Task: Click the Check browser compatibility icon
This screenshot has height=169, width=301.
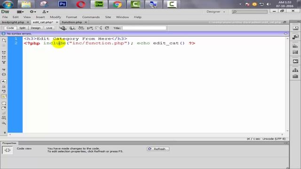Action: (x=98, y=28)
